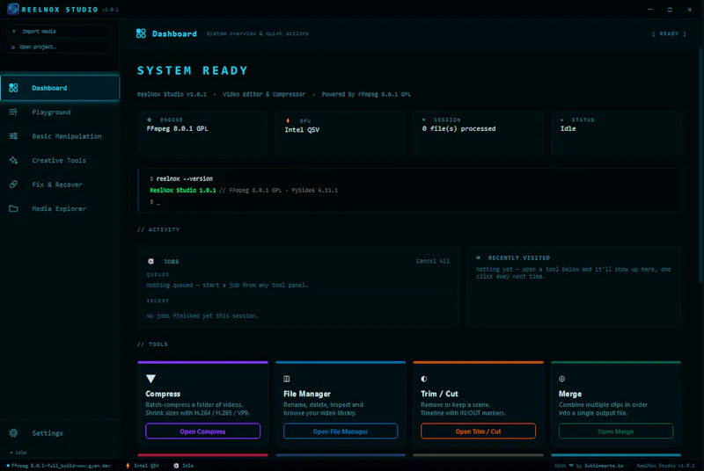Image resolution: width=704 pixels, height=471 pixels.
Task: Click the small Idle label under Settings
Action: [x=20, y=453]
